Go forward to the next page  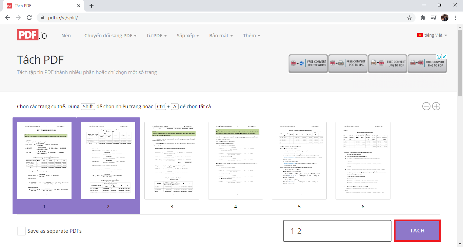coord(18,18)
